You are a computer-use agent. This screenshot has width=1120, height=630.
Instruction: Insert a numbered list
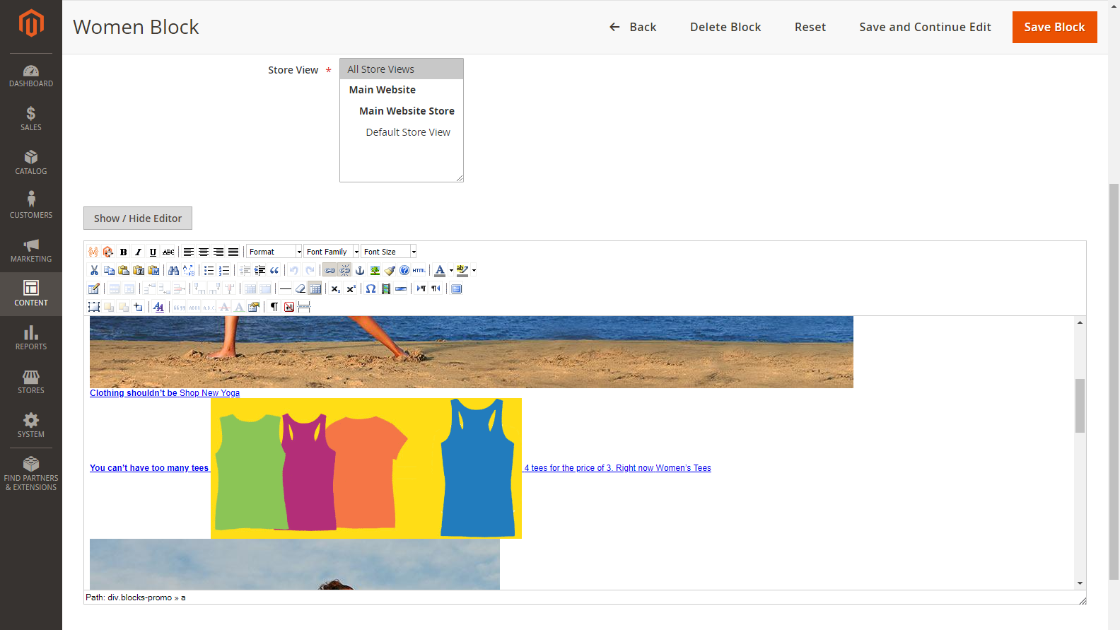click(224, 270)
